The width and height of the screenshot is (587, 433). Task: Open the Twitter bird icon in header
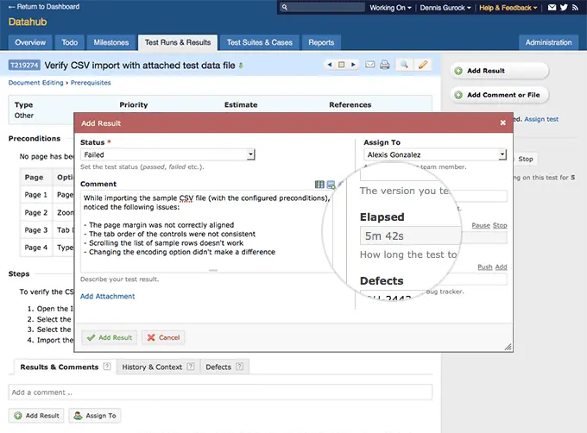[564, 8]
